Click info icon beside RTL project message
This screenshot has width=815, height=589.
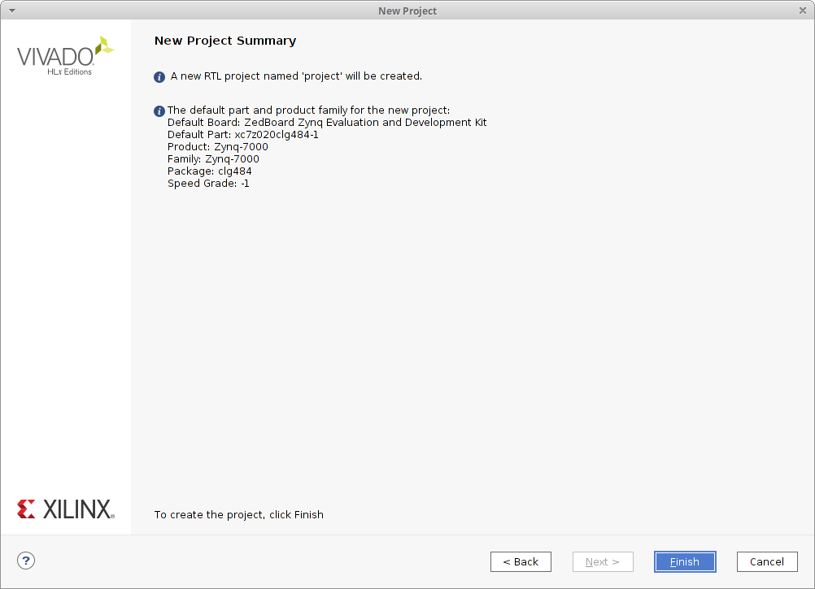point(159,77)
